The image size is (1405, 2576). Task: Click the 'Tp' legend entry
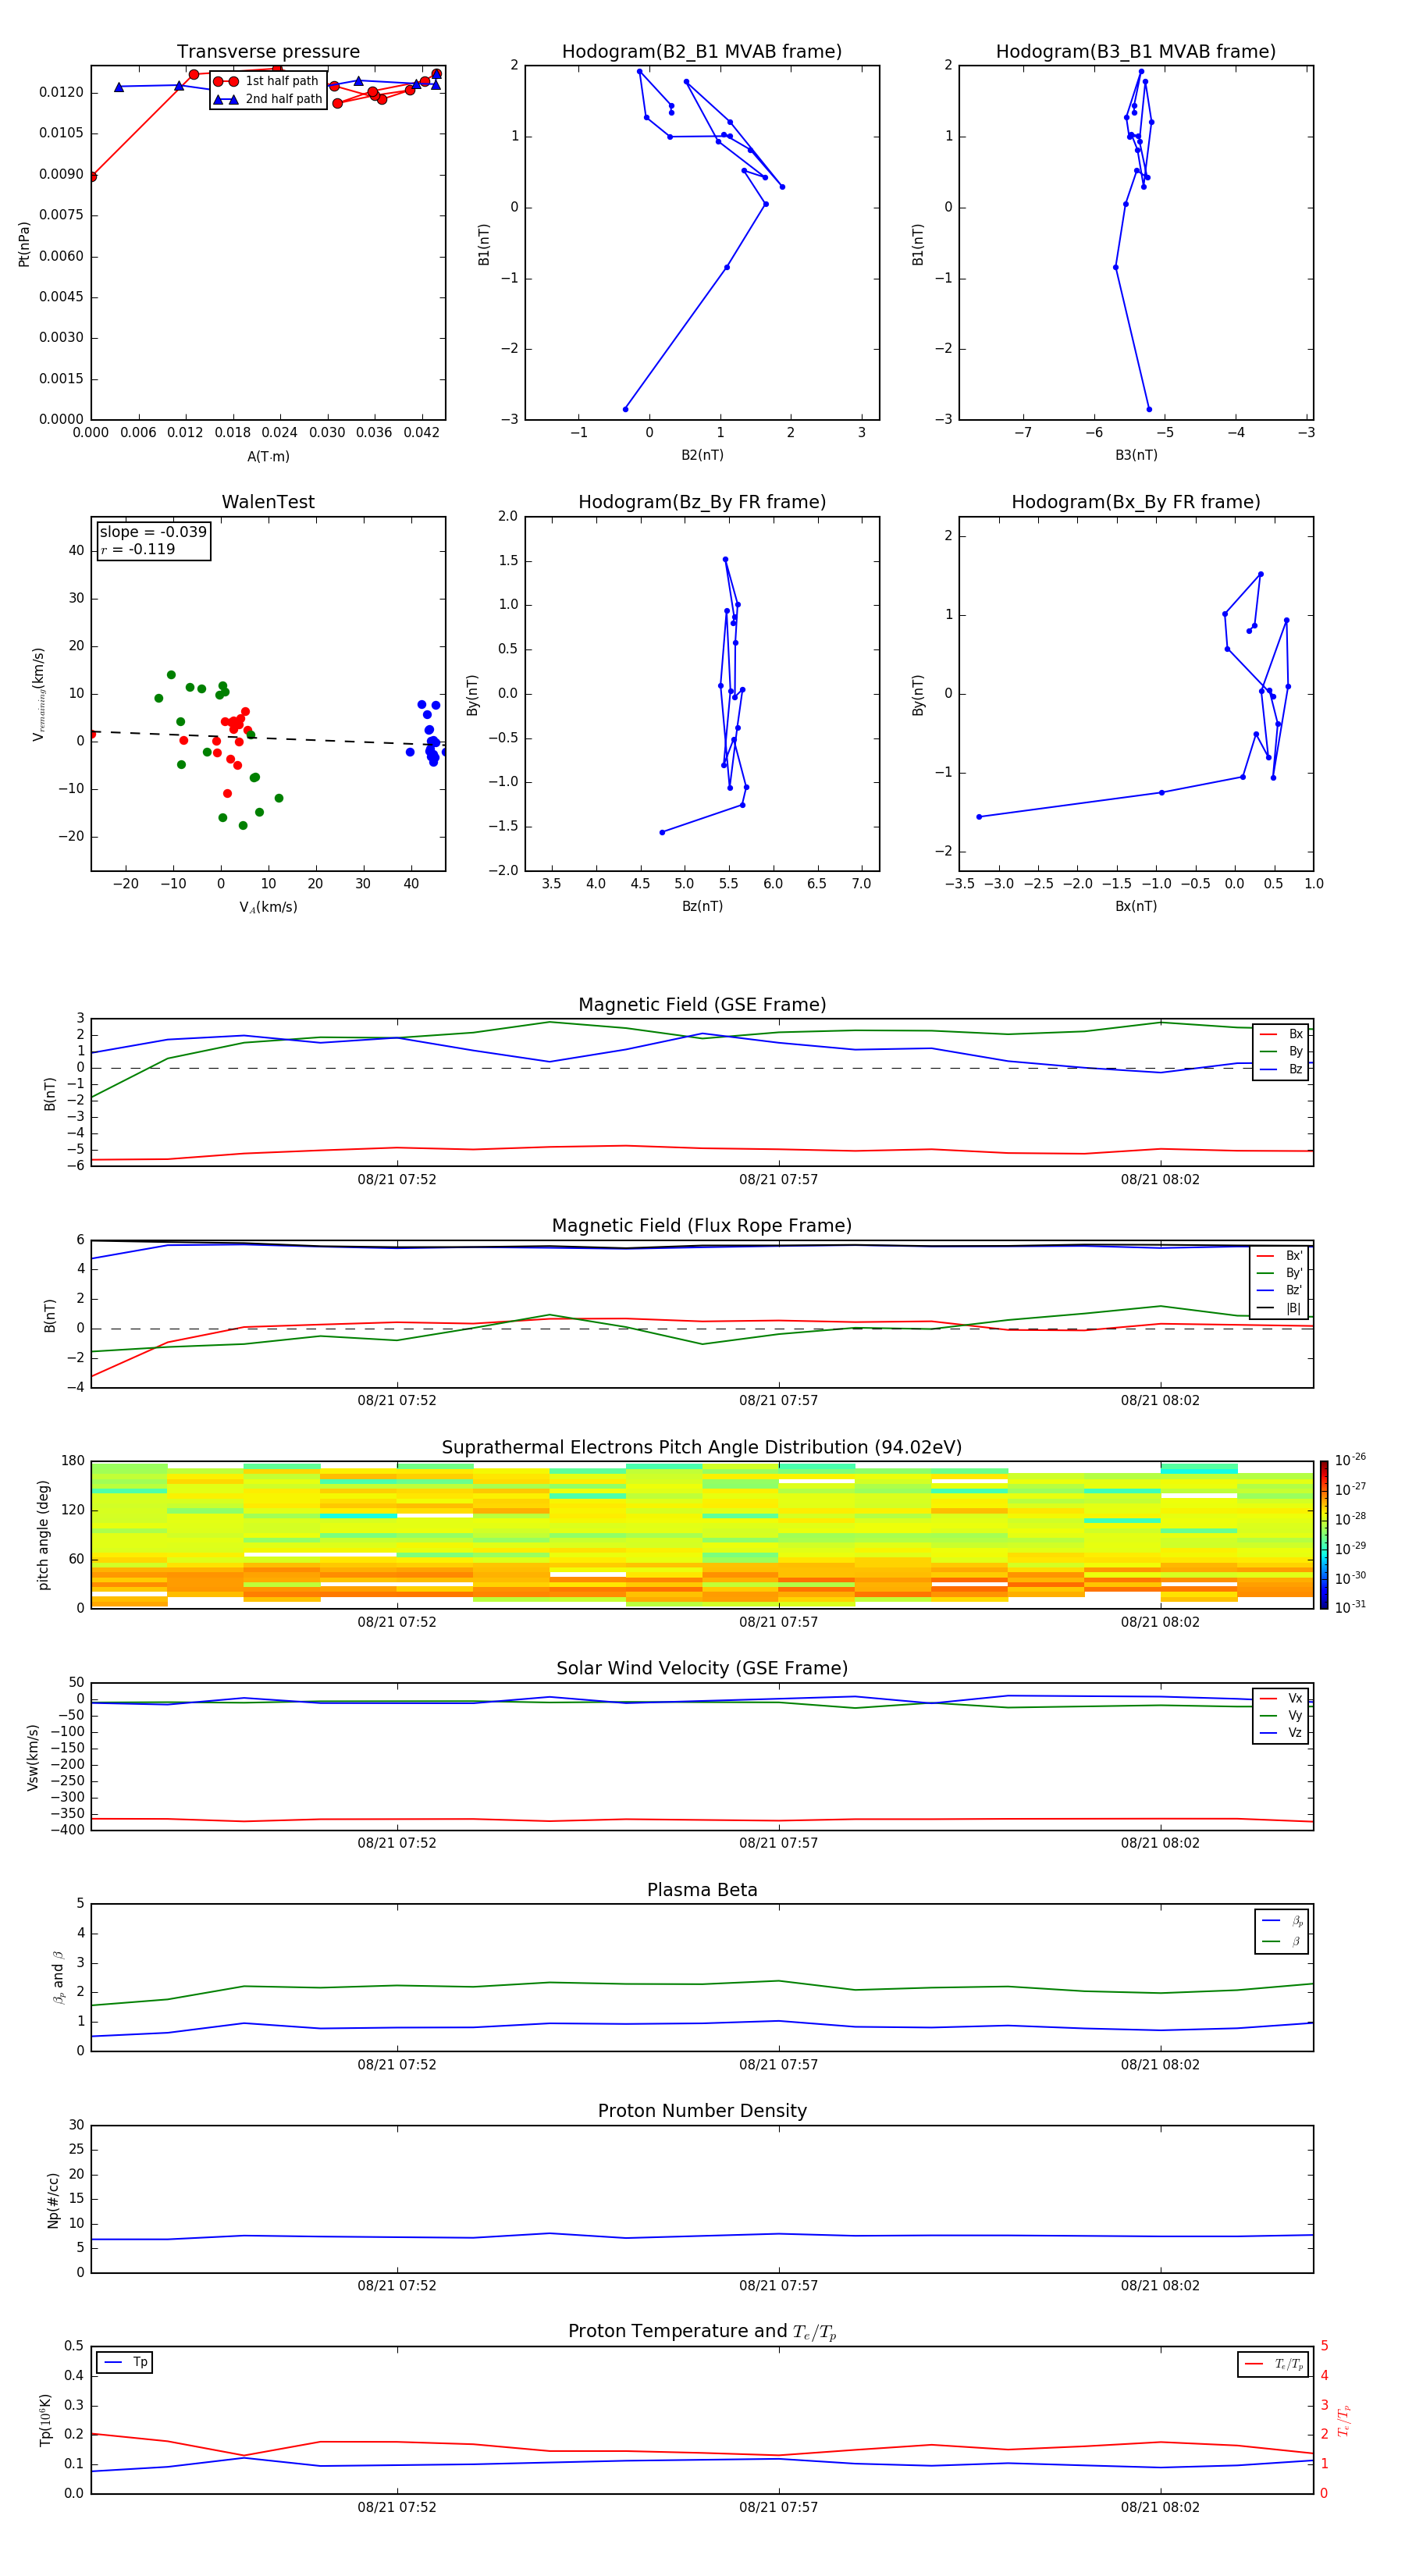point(125,2362)
